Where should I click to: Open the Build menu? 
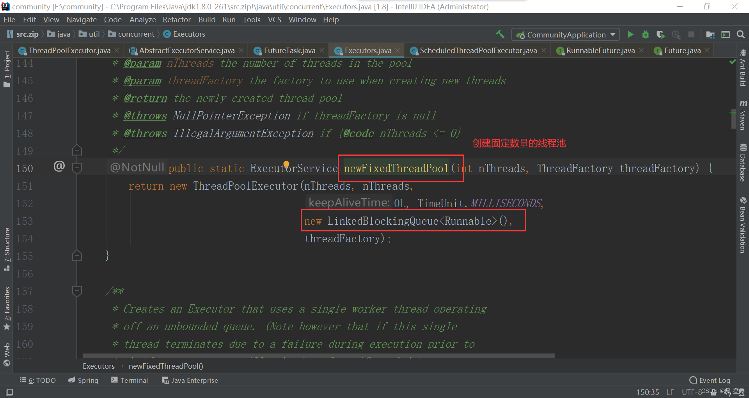(x=206, y=20)
